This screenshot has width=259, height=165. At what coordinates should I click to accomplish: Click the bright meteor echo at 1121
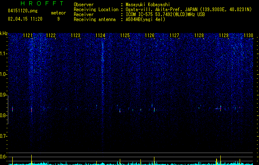[x=31, y=110]
